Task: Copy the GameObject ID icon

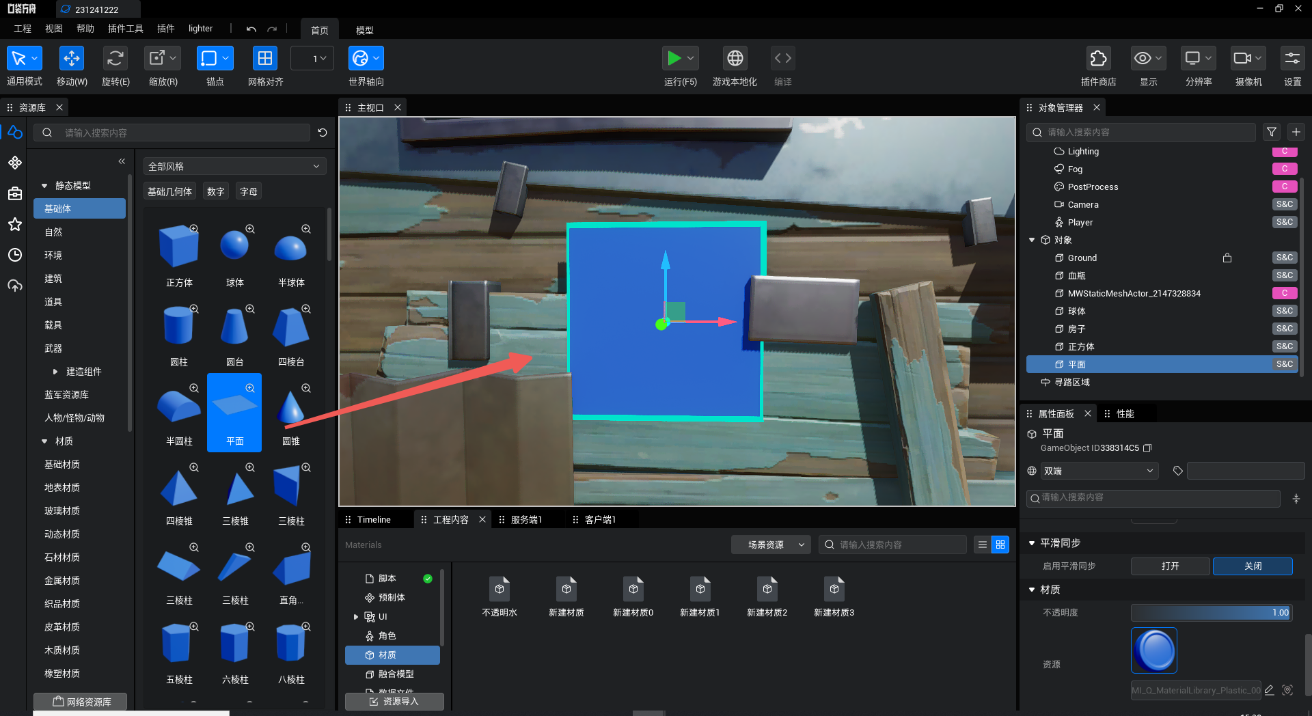Action: (1148, 448)
